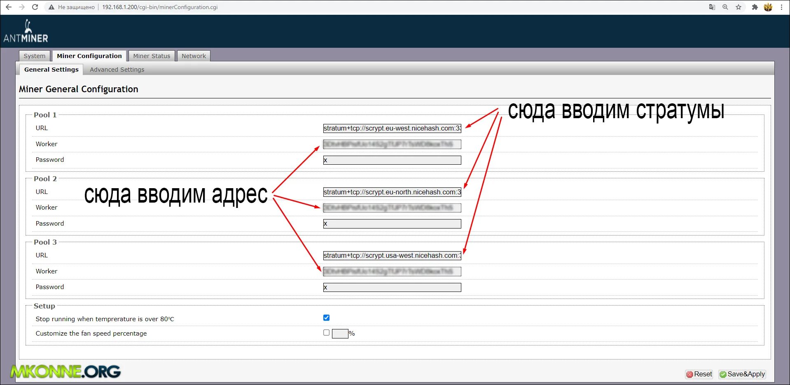This screenshot has height=385, width=790.
Task: Click 'Customize the fan speed percentage' label
Action: point(91,334)
